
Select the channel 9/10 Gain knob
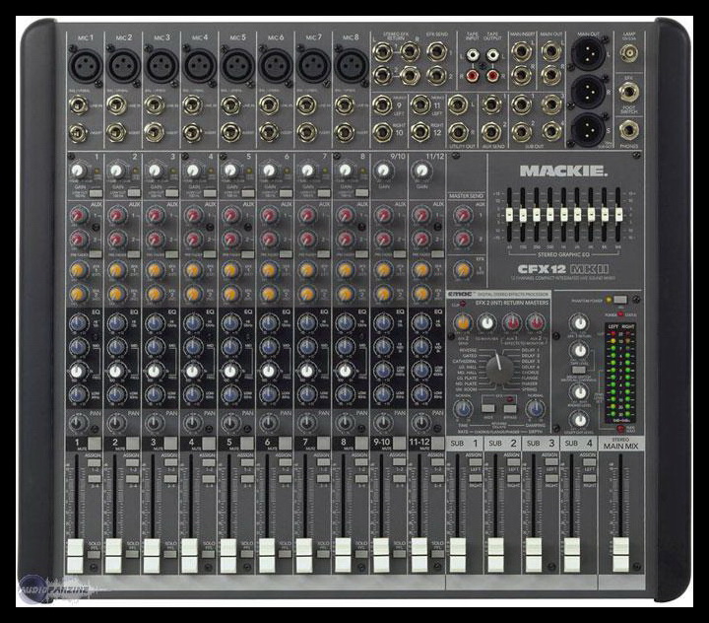(x=383, y=172)
